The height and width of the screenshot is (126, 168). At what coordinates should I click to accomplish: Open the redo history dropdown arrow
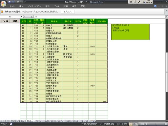21,2
